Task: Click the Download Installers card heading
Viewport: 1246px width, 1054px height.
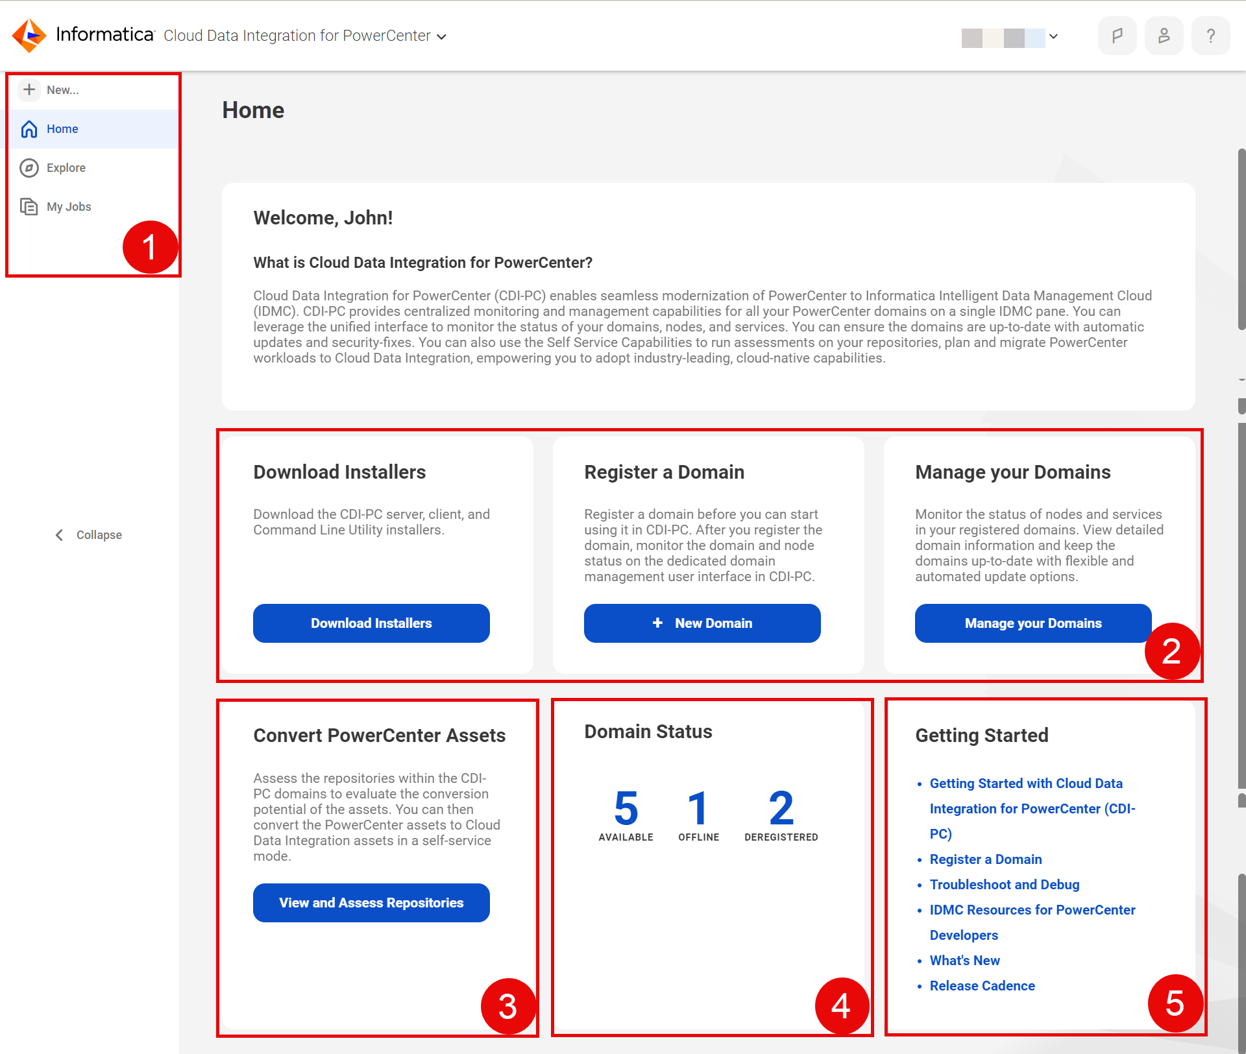Action: pos(339,472)
